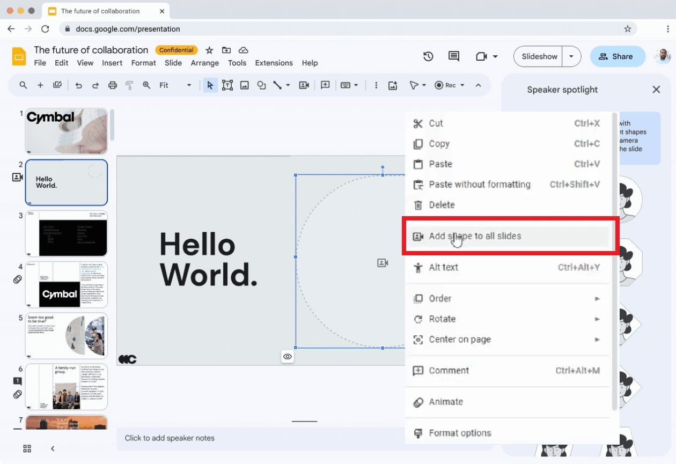
Task: Click the Confidential label chip
Action: [x=177, y=50]
